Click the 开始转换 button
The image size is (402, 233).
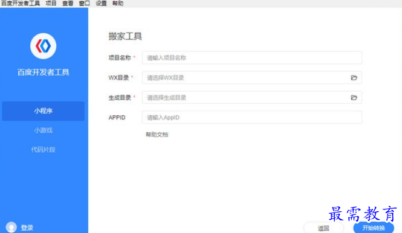(x=374, y=228)
